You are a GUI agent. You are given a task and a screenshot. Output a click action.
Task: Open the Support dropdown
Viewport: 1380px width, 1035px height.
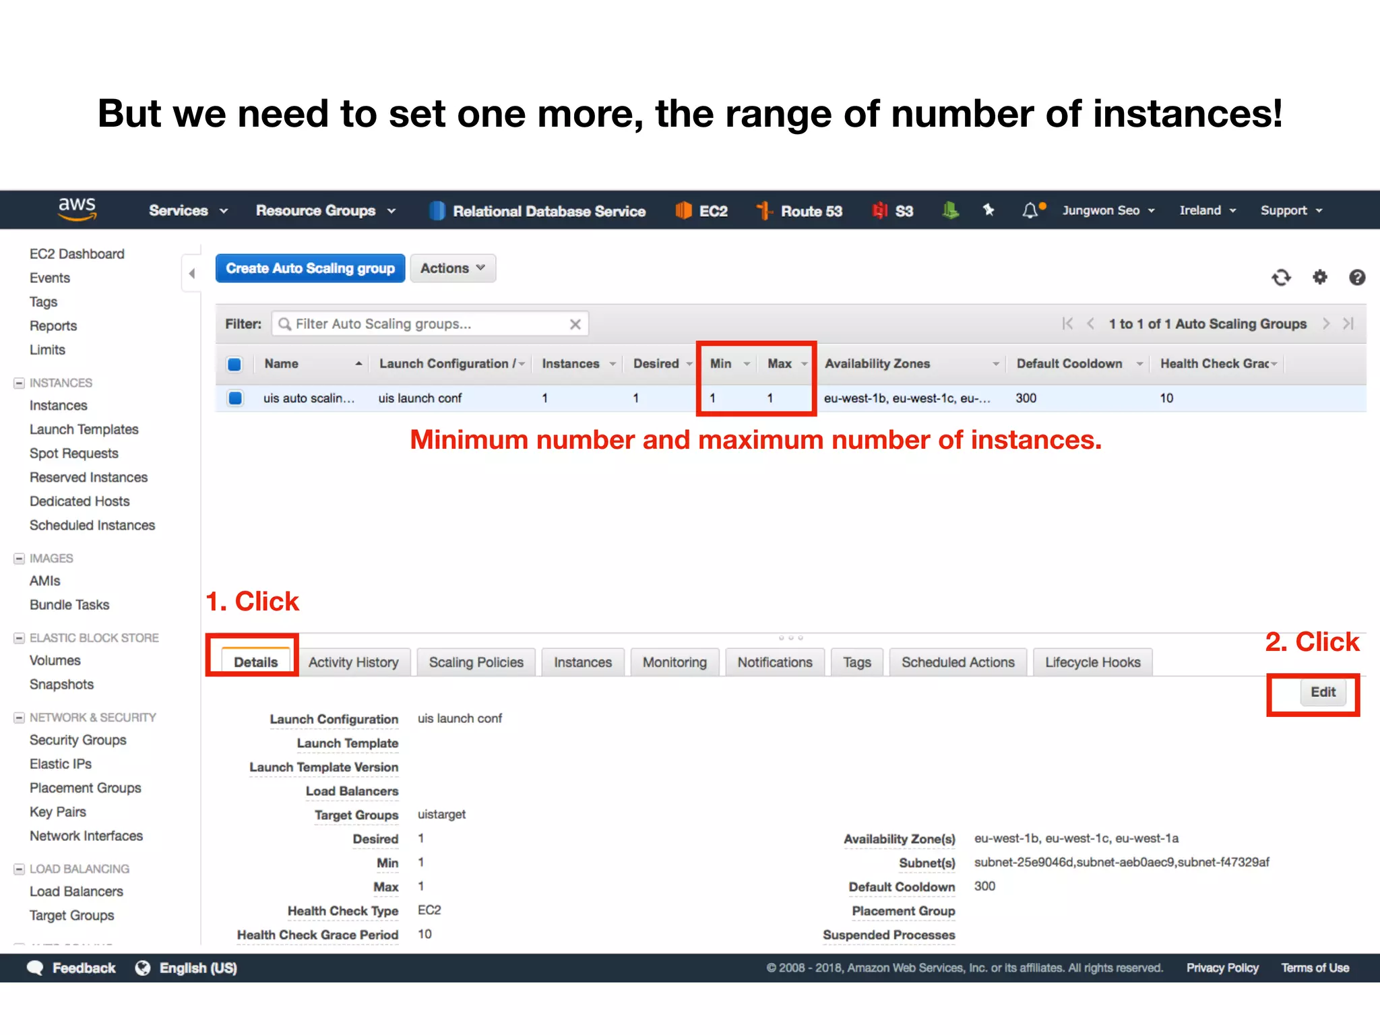pos(1291,210)
